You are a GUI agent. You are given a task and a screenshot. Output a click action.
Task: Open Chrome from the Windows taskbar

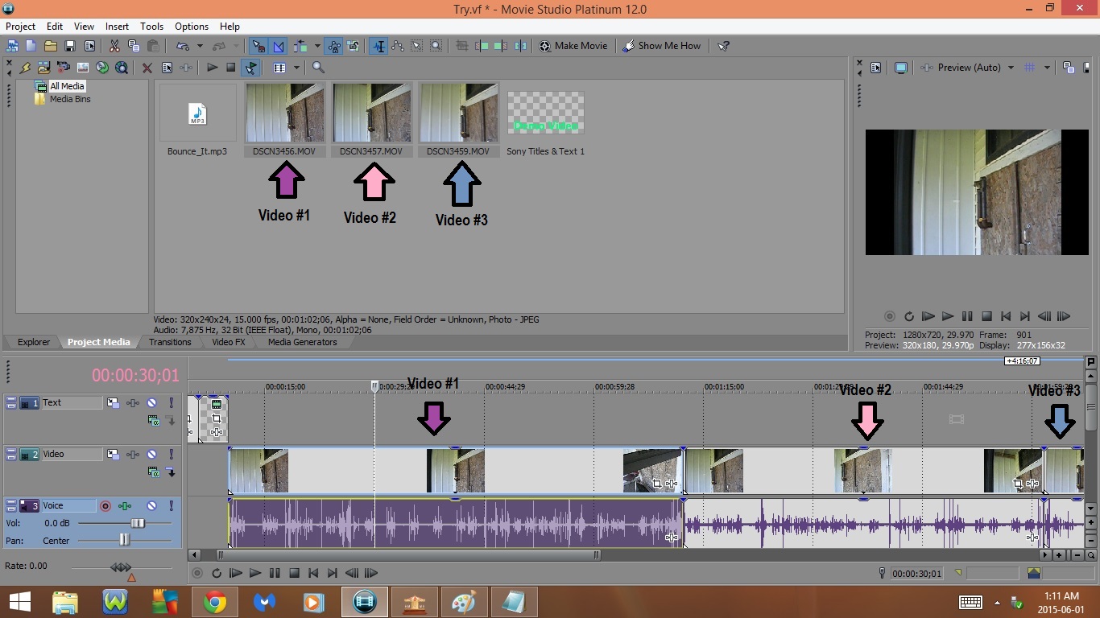tap(214, 602)
